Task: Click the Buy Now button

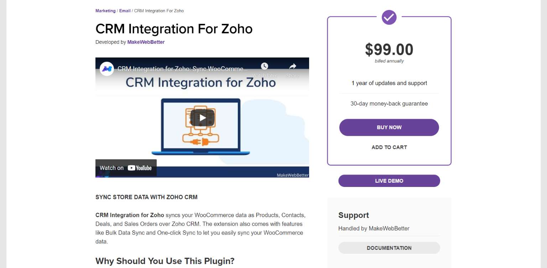Action: coord(389,127)
